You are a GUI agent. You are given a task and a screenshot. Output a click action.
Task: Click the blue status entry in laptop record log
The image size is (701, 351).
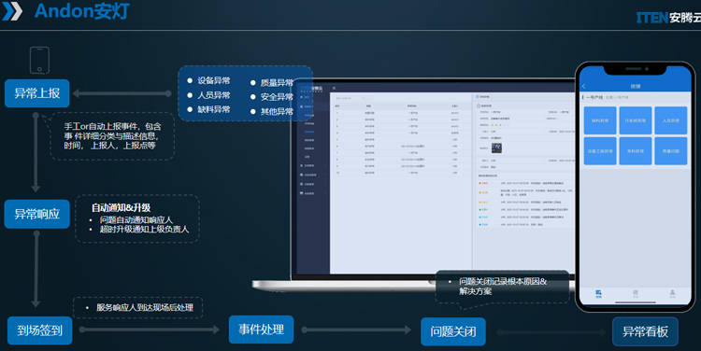(x=484, y=225)
